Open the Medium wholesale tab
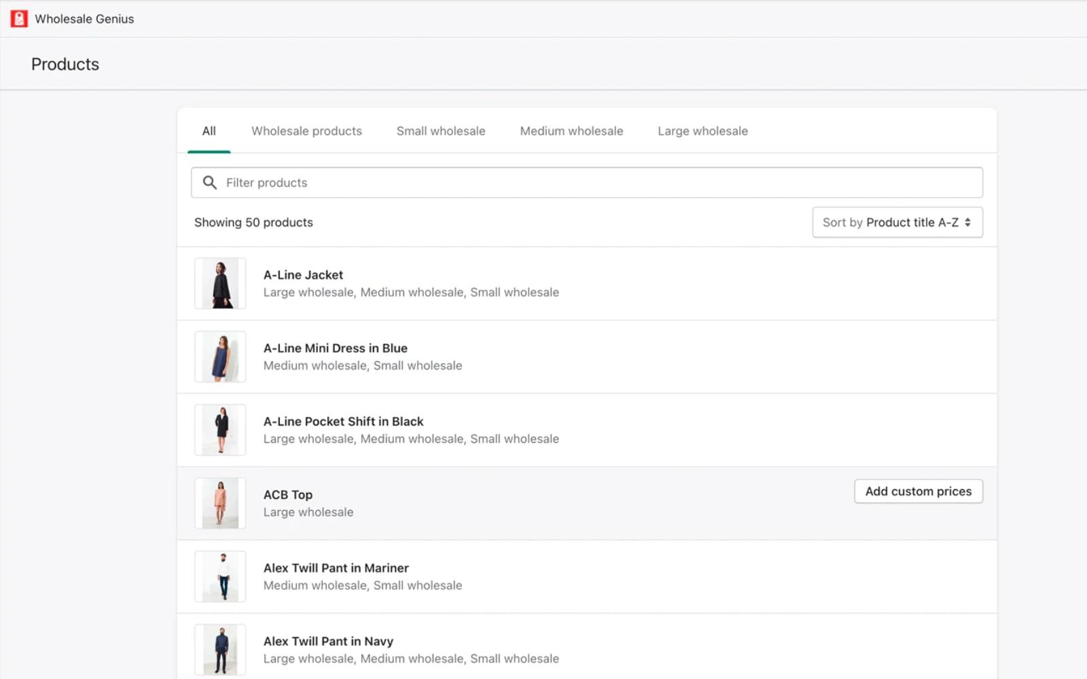Viewport: 1087px width, 679px height. pyautogui.click(x=571, y=131)
